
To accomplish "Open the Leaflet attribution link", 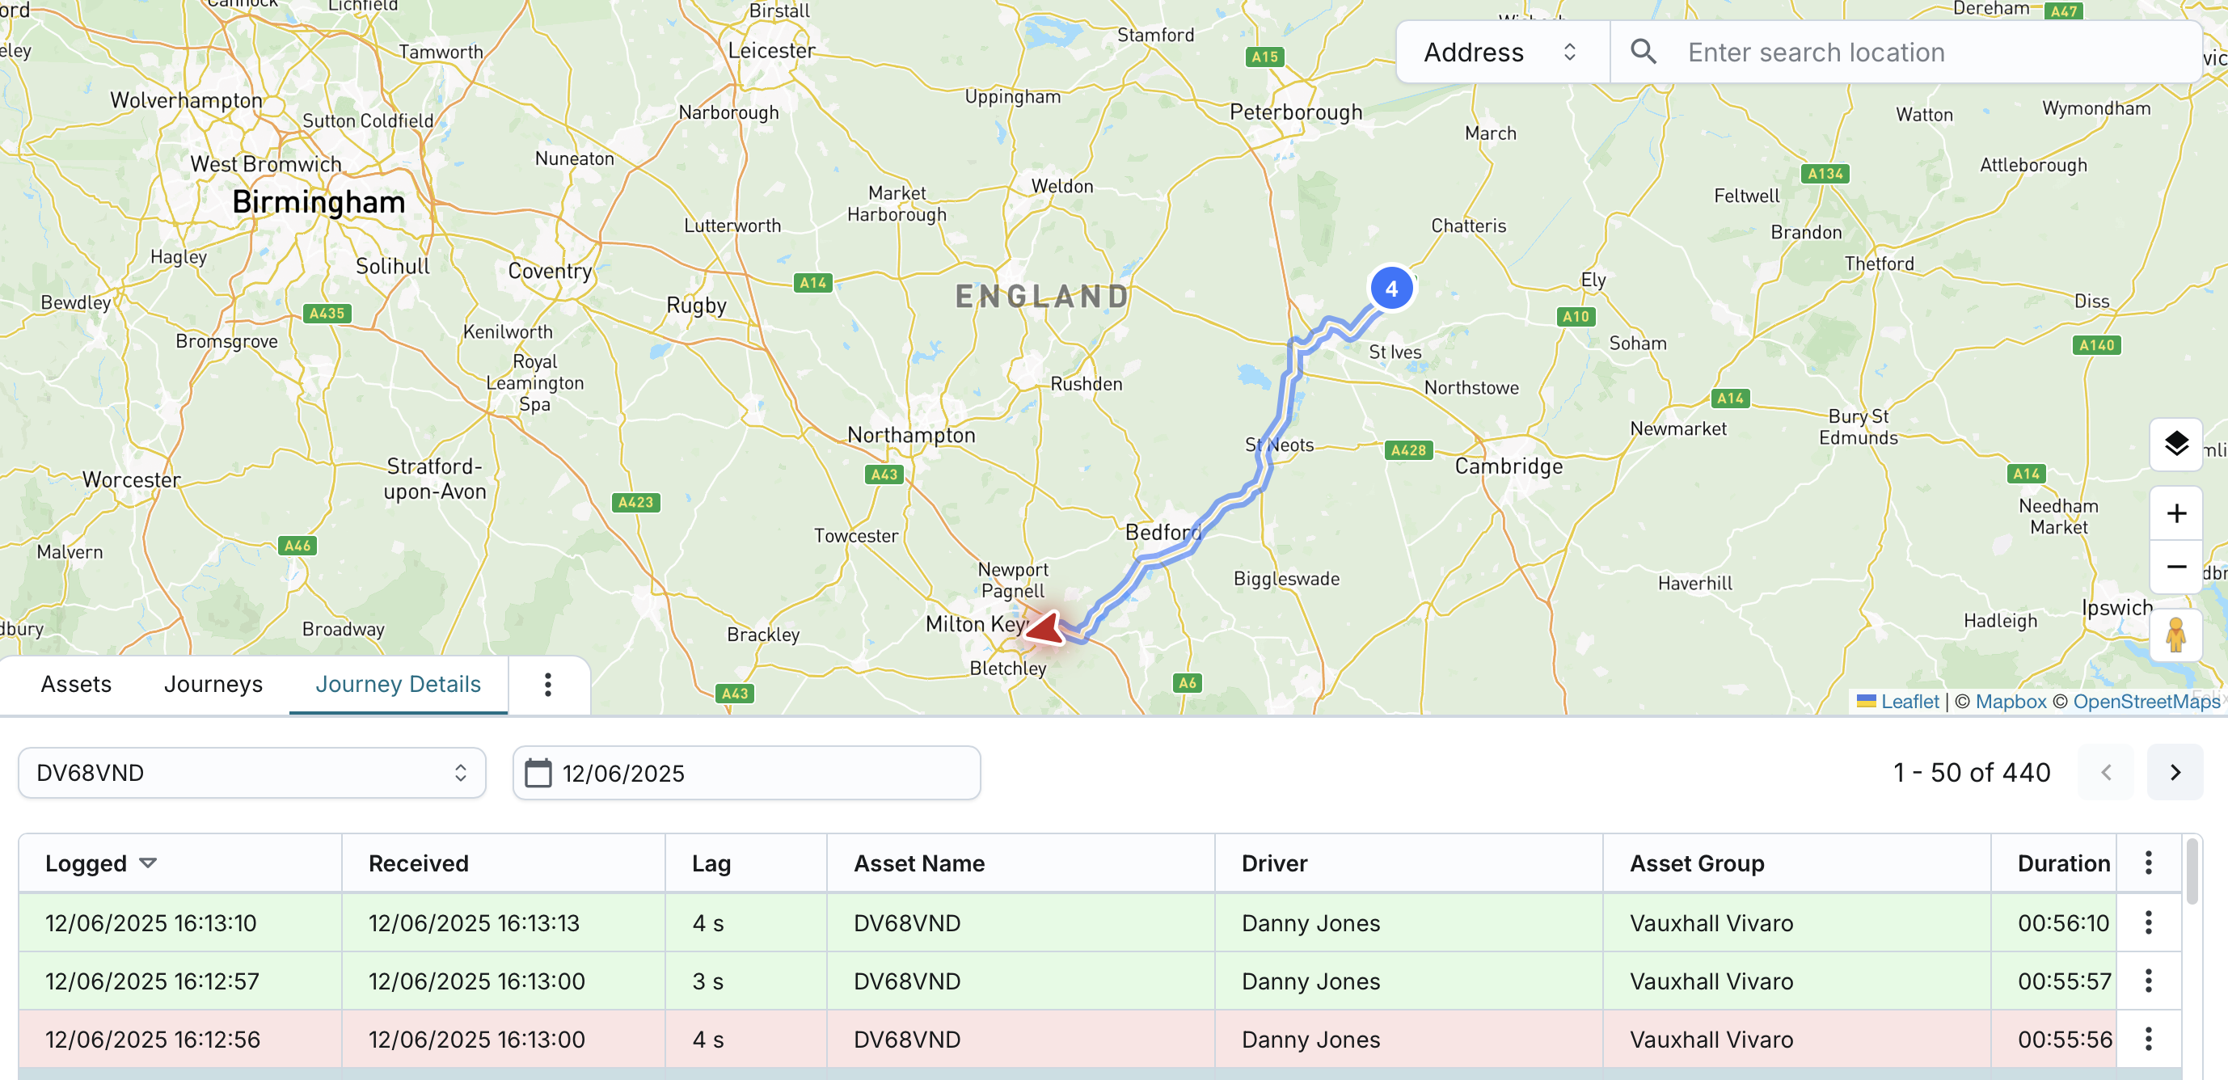I will pos(1909,701).
